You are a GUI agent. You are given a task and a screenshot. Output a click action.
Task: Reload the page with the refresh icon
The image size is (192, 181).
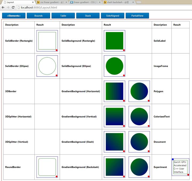(13, 7)
